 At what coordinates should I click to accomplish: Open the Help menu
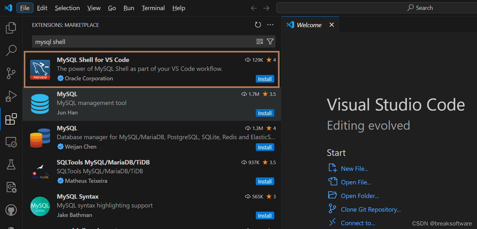[x=179, y=8]
